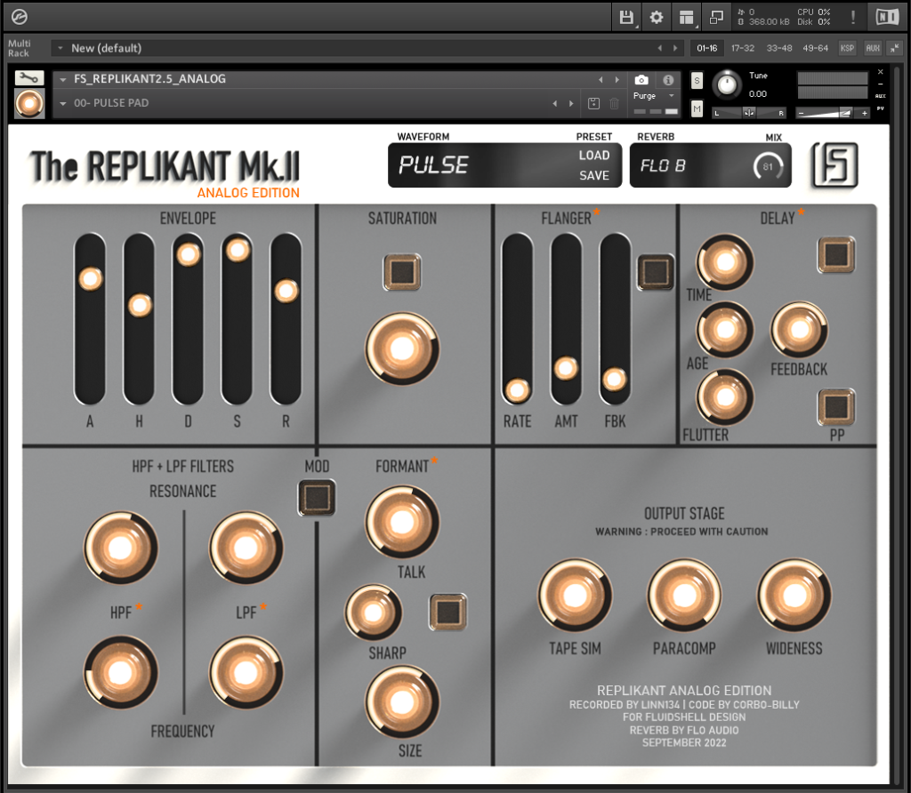Viewport: 911px width, 793px height.
Task: Click the Kontakt logo in the top bar
Action: tap(20, 17)
